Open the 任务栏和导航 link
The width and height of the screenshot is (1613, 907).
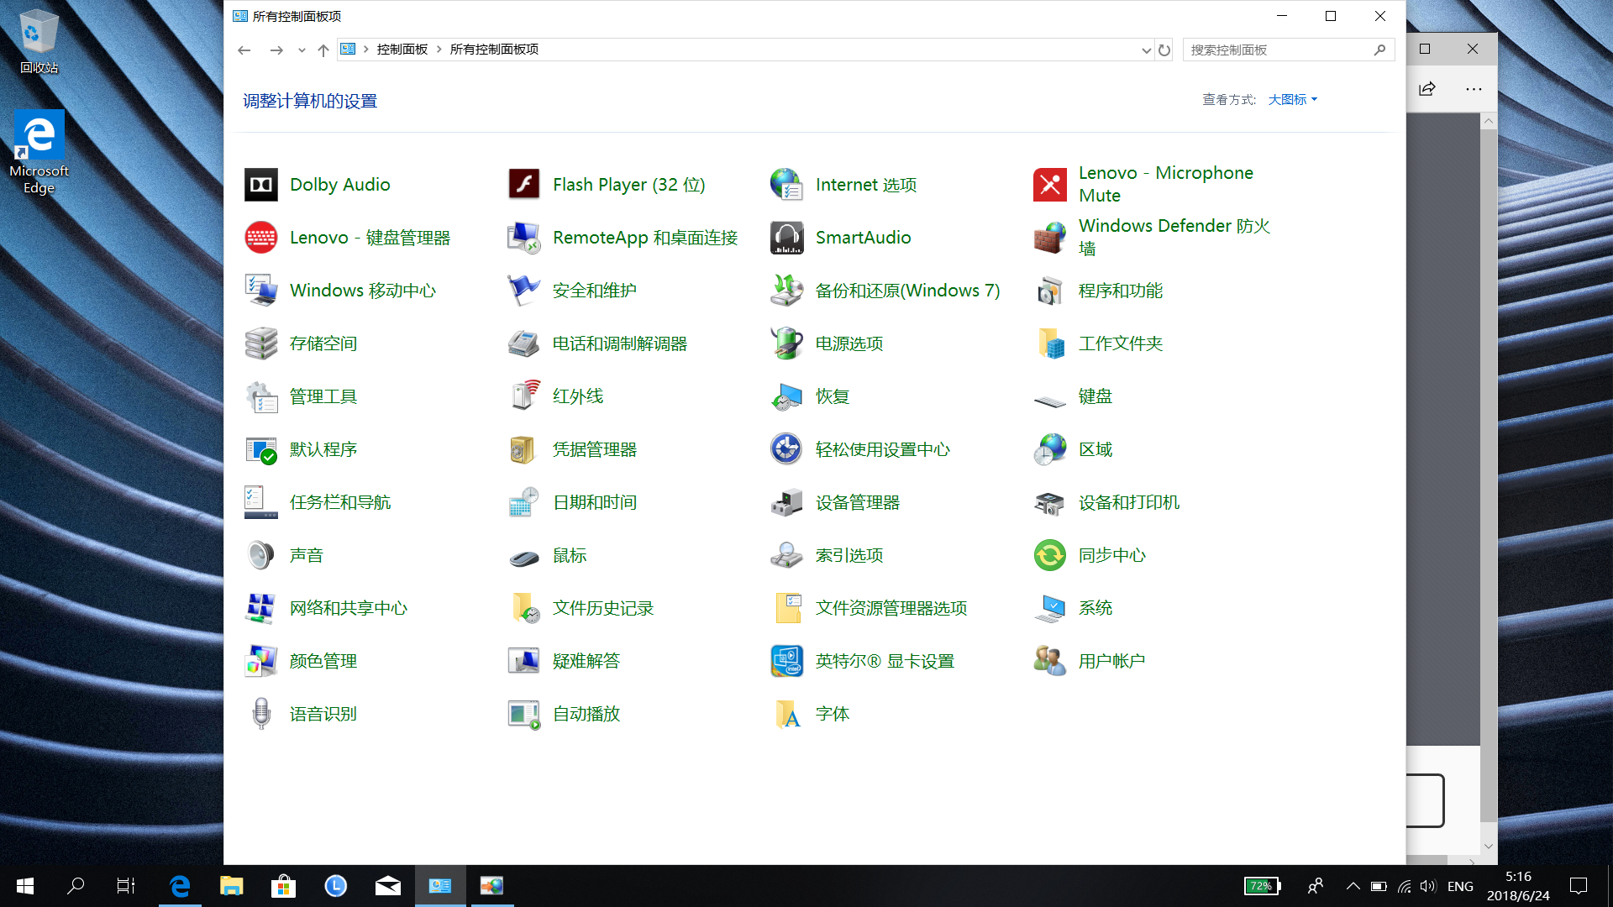[x=340, y=502]
